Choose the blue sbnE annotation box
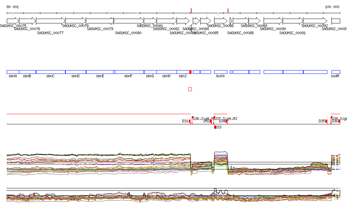The width and height of the screenshot is (347, 207). [100, 72]
